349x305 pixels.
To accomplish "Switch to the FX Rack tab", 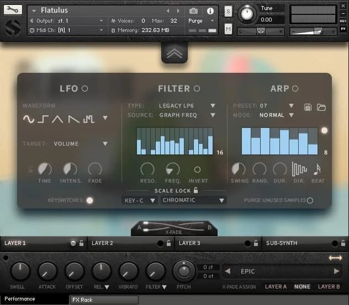I will click(x=83, y=300).
